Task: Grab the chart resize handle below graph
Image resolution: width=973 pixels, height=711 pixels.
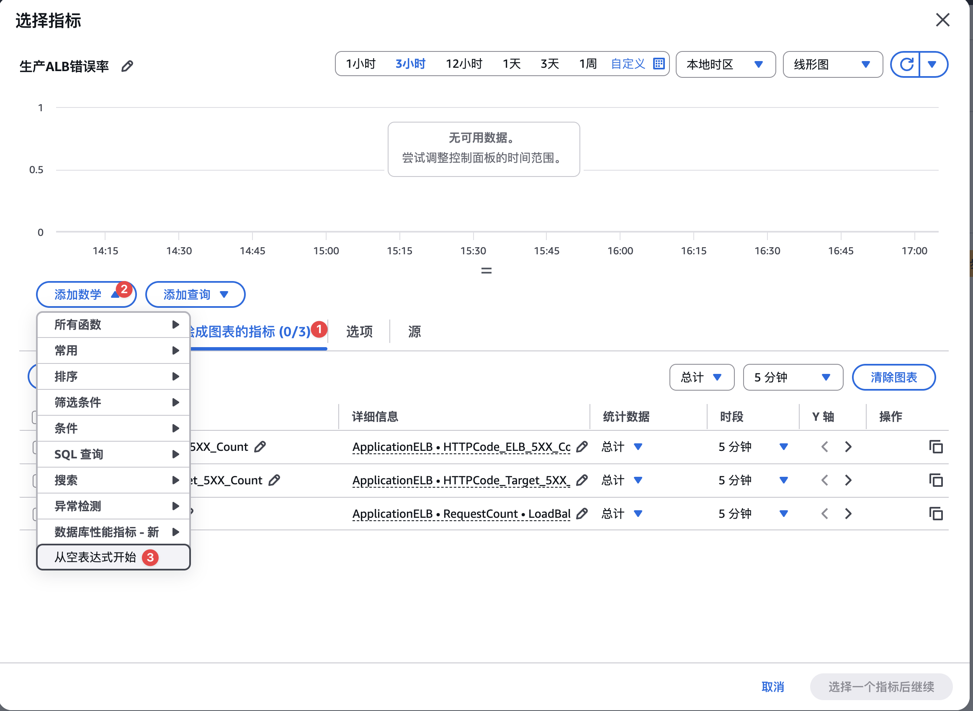Action: tap(486, 271)
